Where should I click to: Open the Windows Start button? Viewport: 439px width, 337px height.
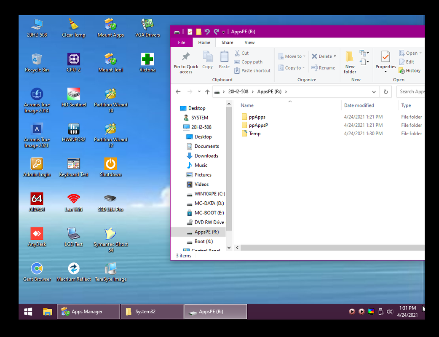coord(28,312)
